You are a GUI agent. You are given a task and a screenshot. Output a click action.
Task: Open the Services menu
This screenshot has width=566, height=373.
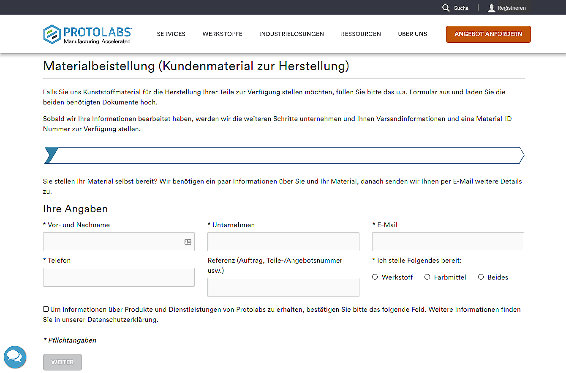[x=171, y=34]
